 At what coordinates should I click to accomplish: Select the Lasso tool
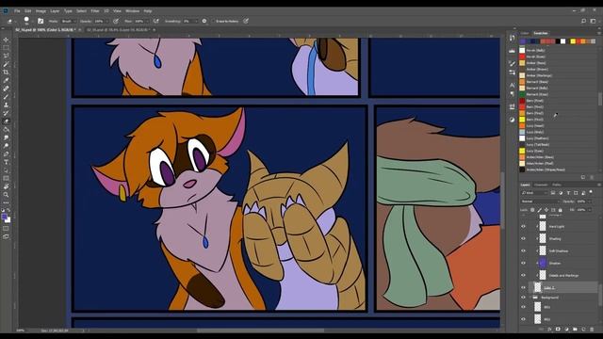(x=6, y=56)
